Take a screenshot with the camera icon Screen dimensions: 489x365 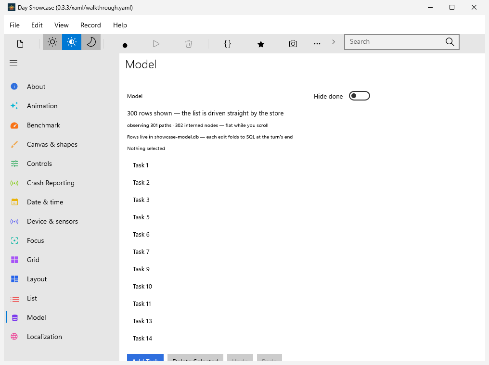click(293, 44)
